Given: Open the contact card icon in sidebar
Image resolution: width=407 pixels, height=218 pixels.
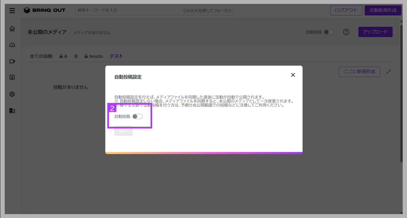Looking at the screenshot, I should pyautogui.click(x=12, y=77).
